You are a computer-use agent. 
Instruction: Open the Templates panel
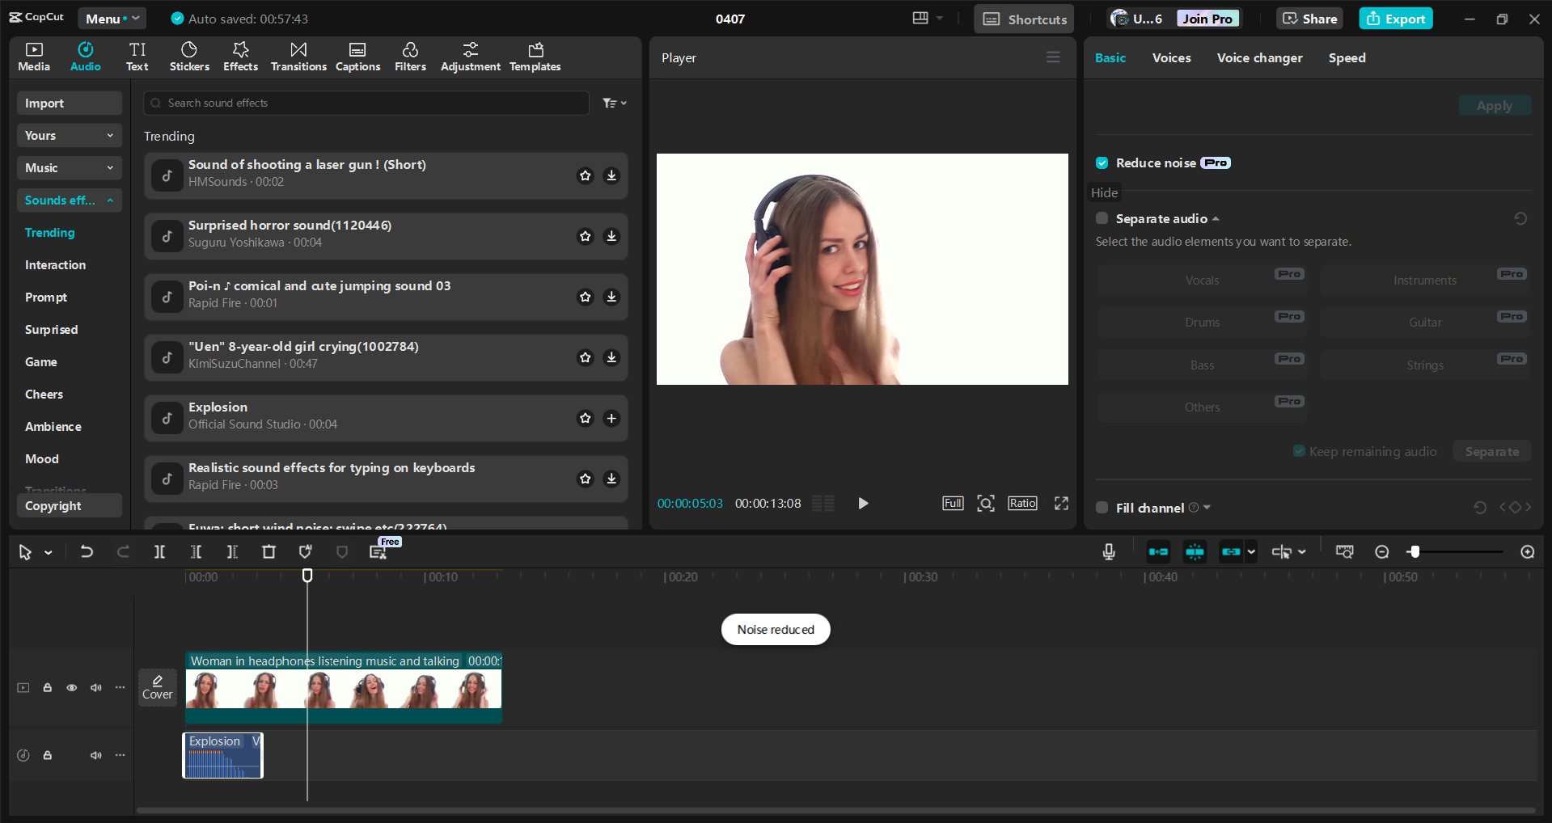pyautogui.click(x=535, y=57)
